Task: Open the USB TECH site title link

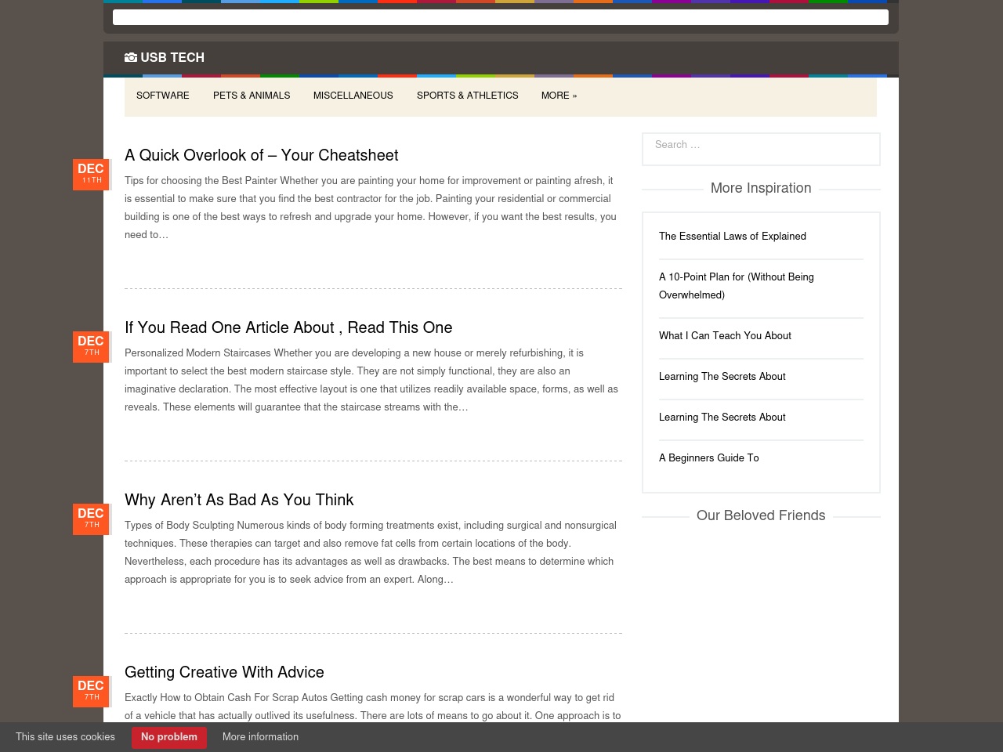Action: 165,57
